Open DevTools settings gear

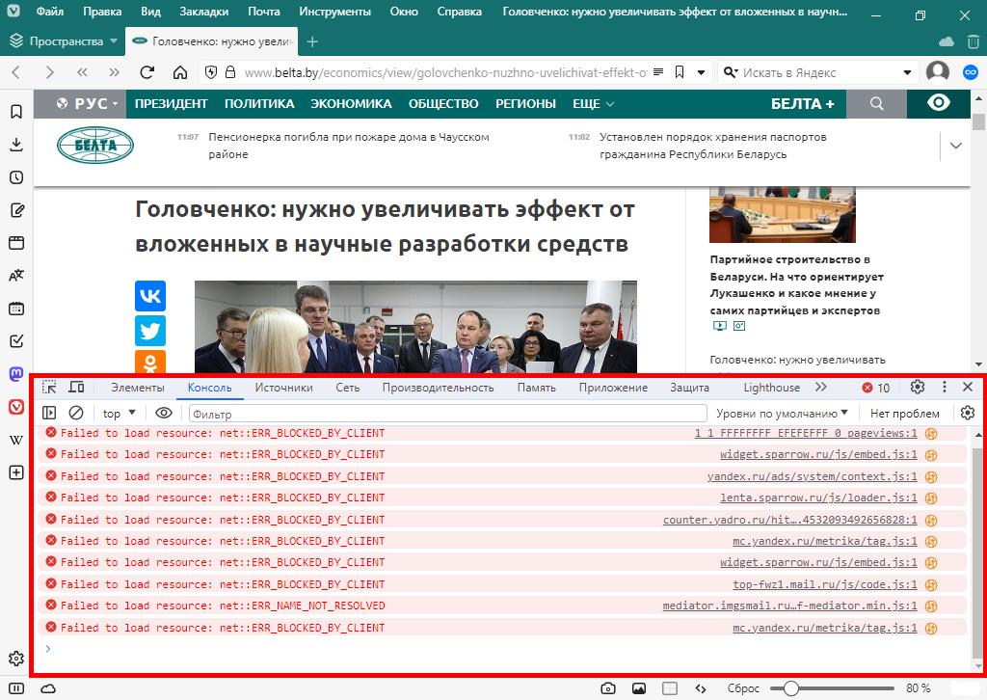tap(918, 388)
